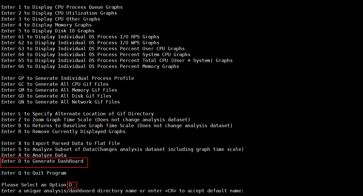Click the 'Percent Memory Graphs' option line
Screen dimensions: 363x196
tap(90, 66)
